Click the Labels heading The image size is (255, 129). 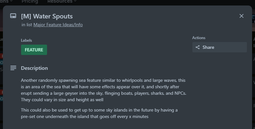click(x=26, y=40)
